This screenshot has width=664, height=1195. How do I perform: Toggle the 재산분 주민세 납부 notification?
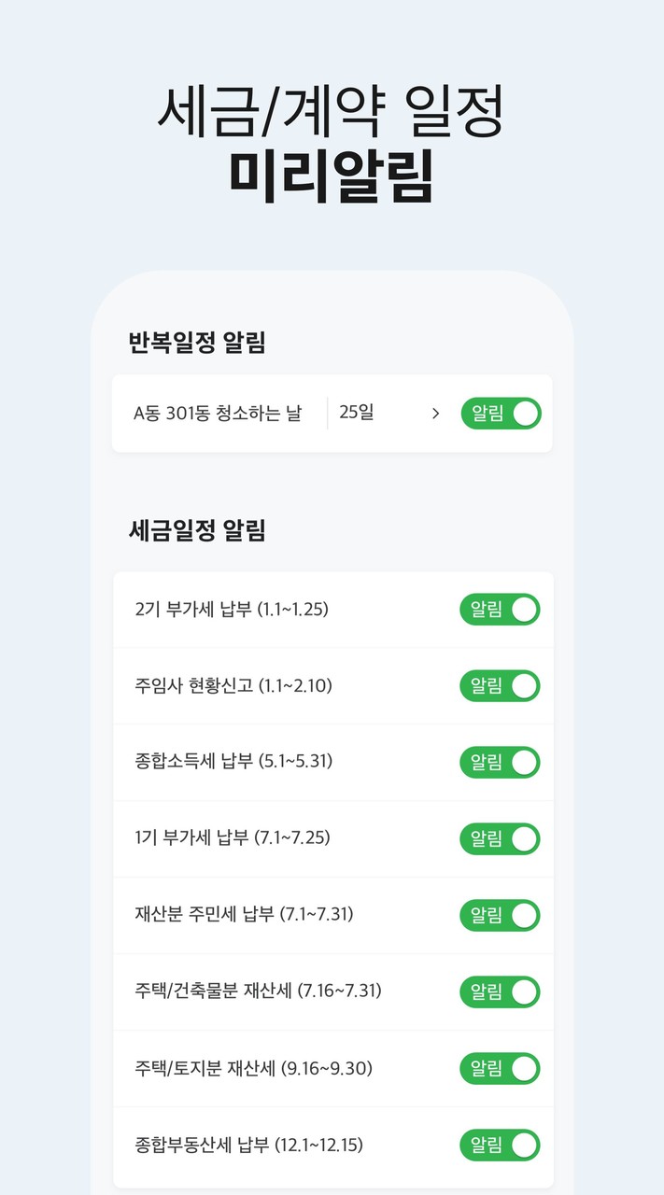pyautogui.click(x=500, y=916)
